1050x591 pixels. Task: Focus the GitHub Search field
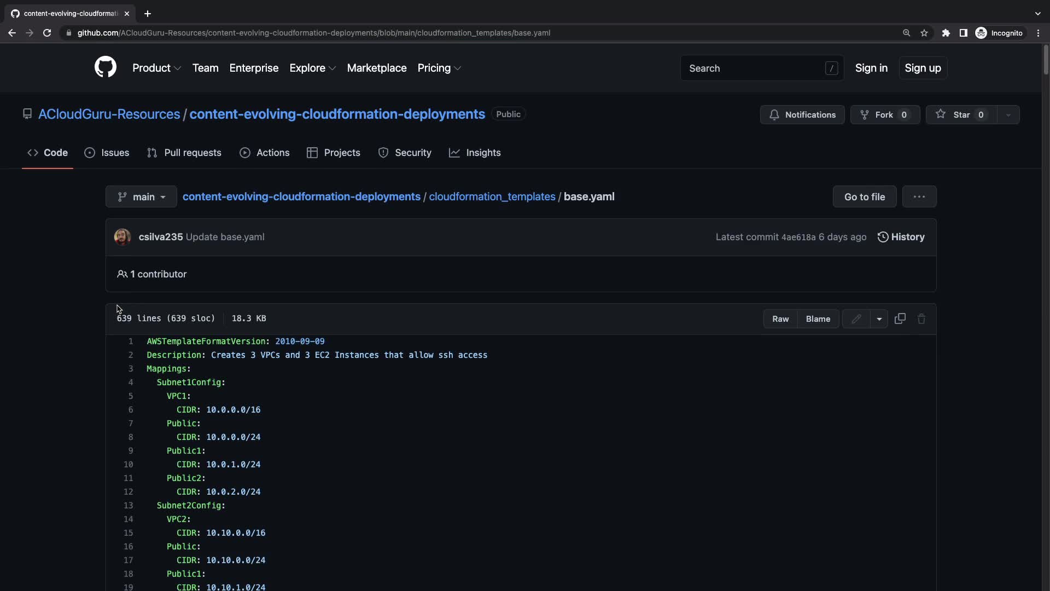[755, 68]
